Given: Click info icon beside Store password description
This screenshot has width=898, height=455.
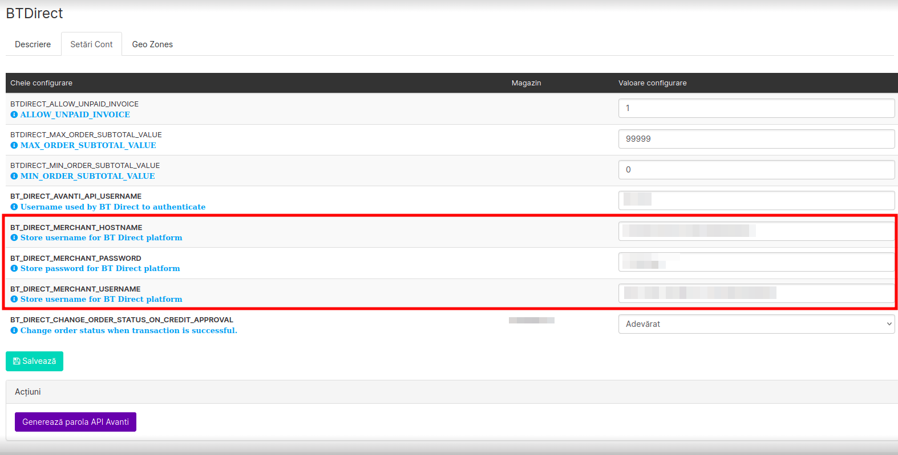Looking at the screenshot, I should point(14,268).
